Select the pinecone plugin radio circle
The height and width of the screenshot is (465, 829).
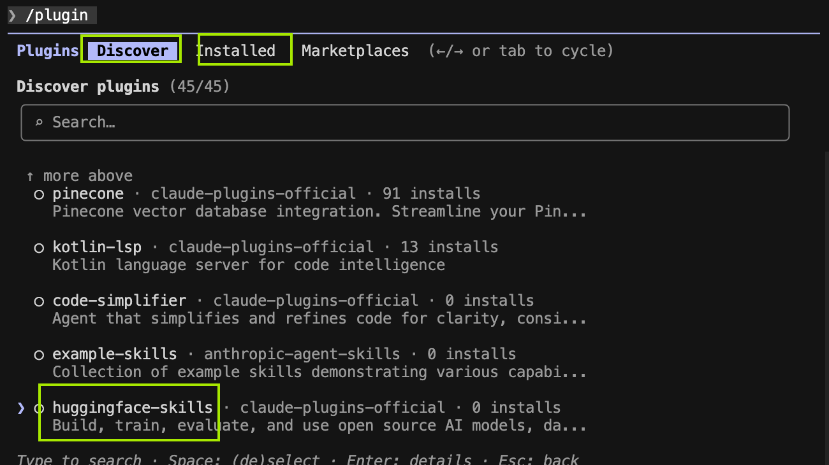(39, 194)
